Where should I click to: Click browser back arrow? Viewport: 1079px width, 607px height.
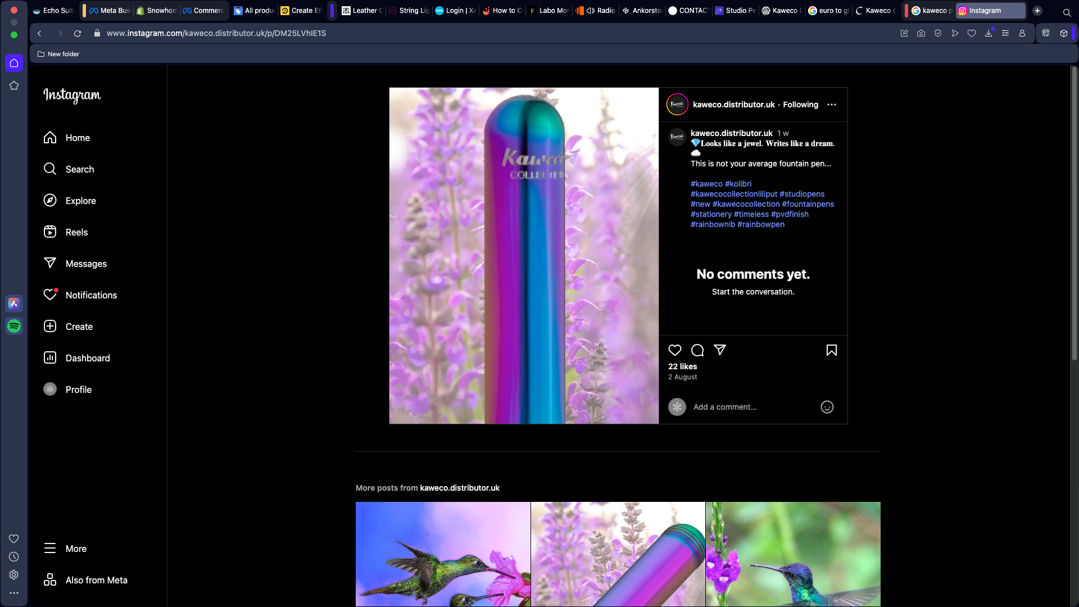pyautogui.click(x=39, y=33)
